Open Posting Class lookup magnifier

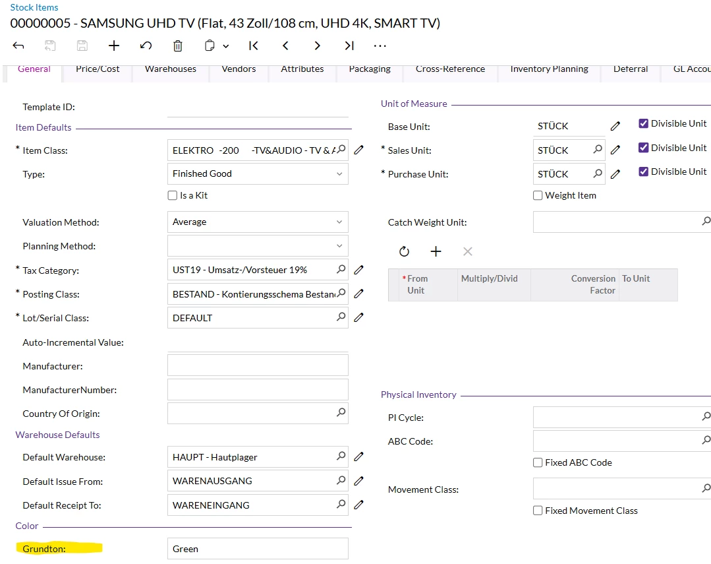pos(341,293)
